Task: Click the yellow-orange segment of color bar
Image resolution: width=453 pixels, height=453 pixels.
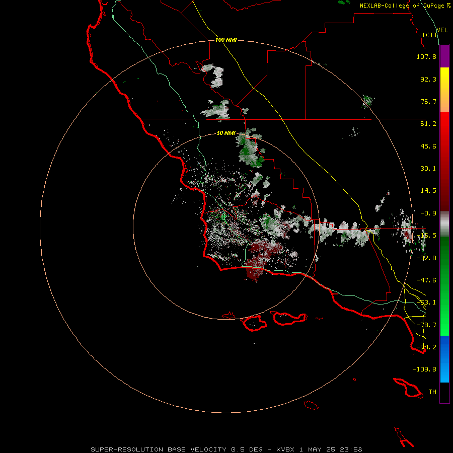Action: coord(444,90)
